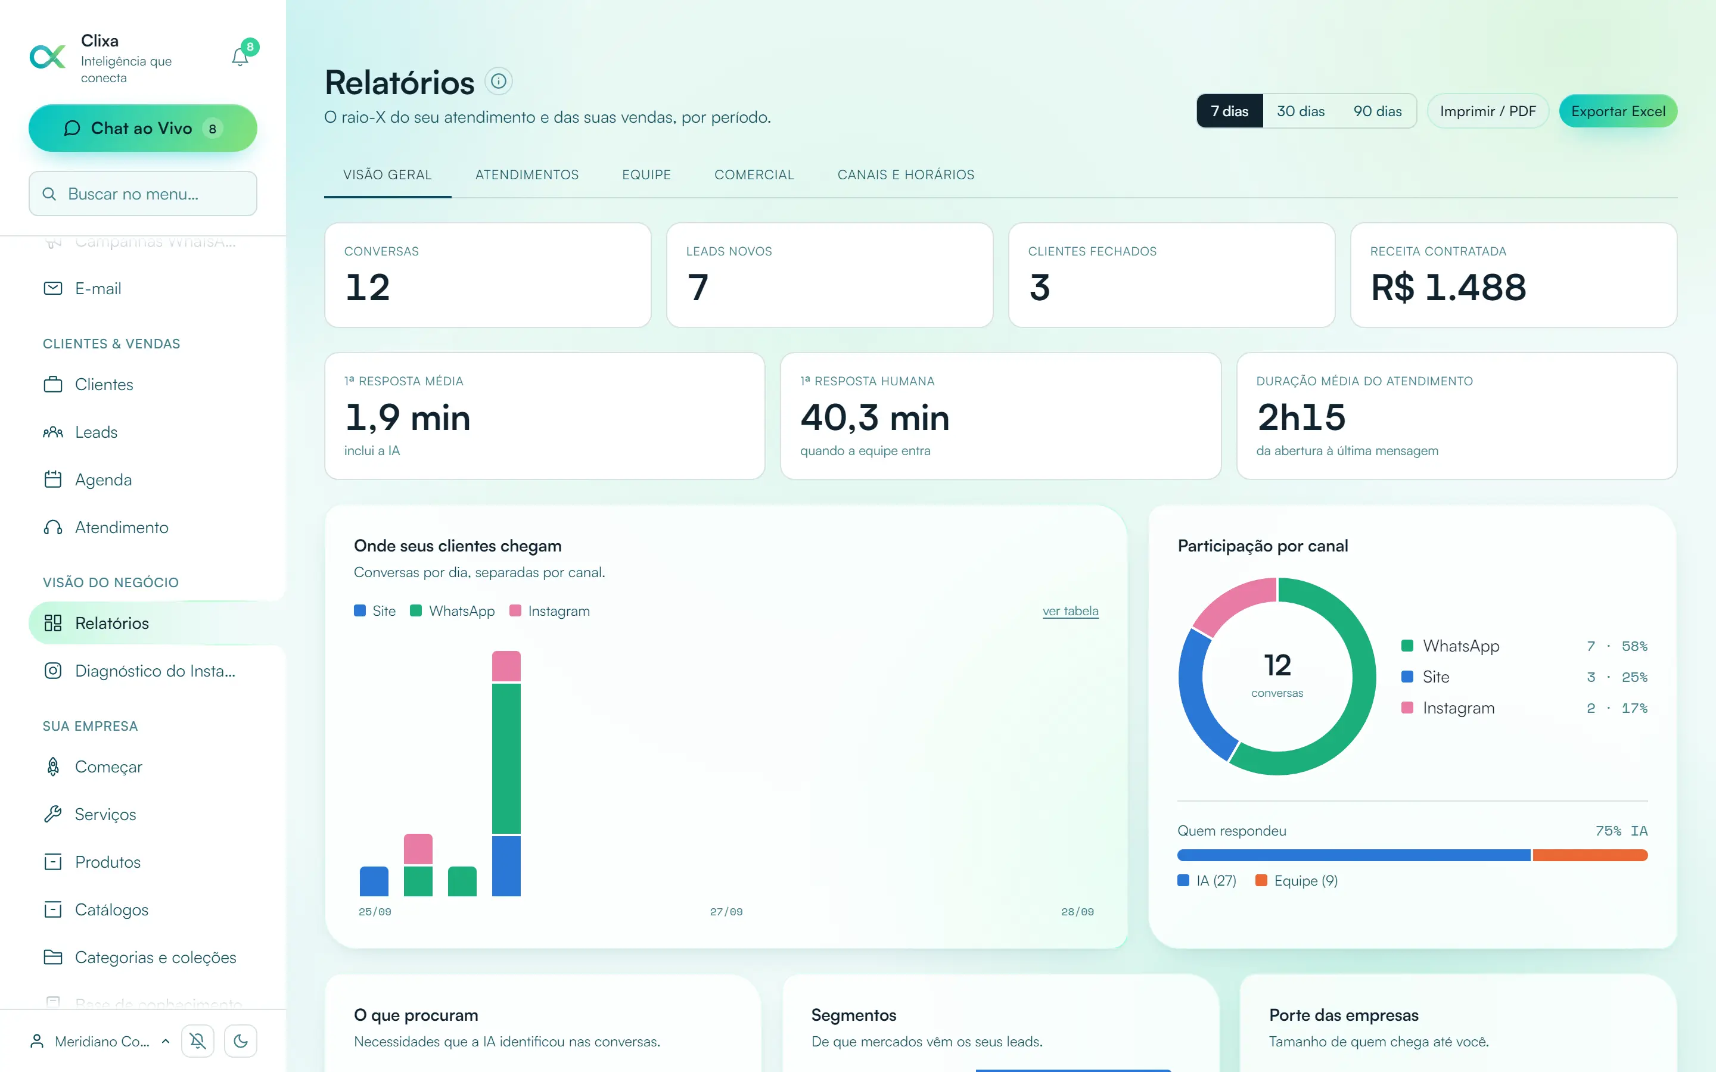The width and height of the screenshot is (1716, 1072).
Task: Click the Instagram chart legend item
Action: point(549,611)
